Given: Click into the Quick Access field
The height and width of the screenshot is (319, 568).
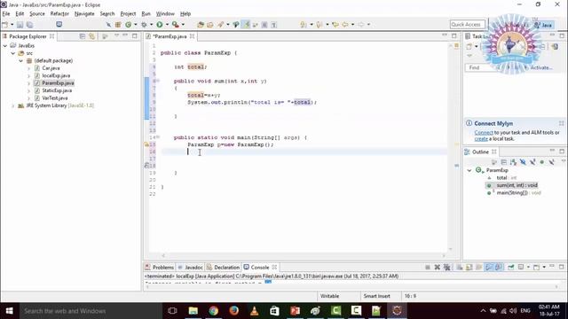Looking at the screenshot, I should click(x=467, y=24).
